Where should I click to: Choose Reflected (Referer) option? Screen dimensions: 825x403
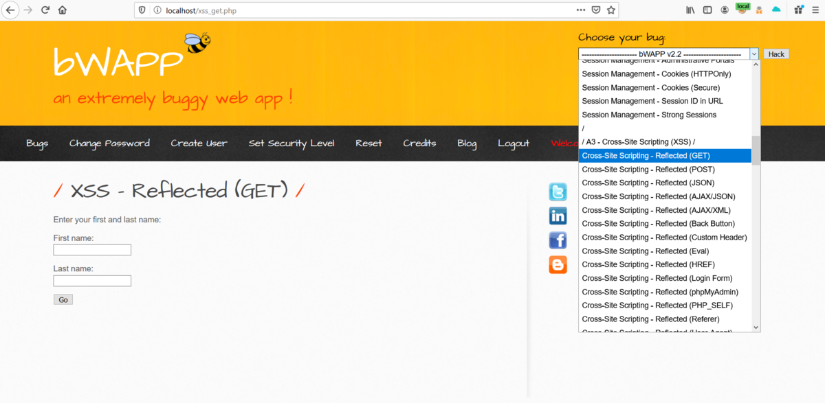(x=665, y=319)
